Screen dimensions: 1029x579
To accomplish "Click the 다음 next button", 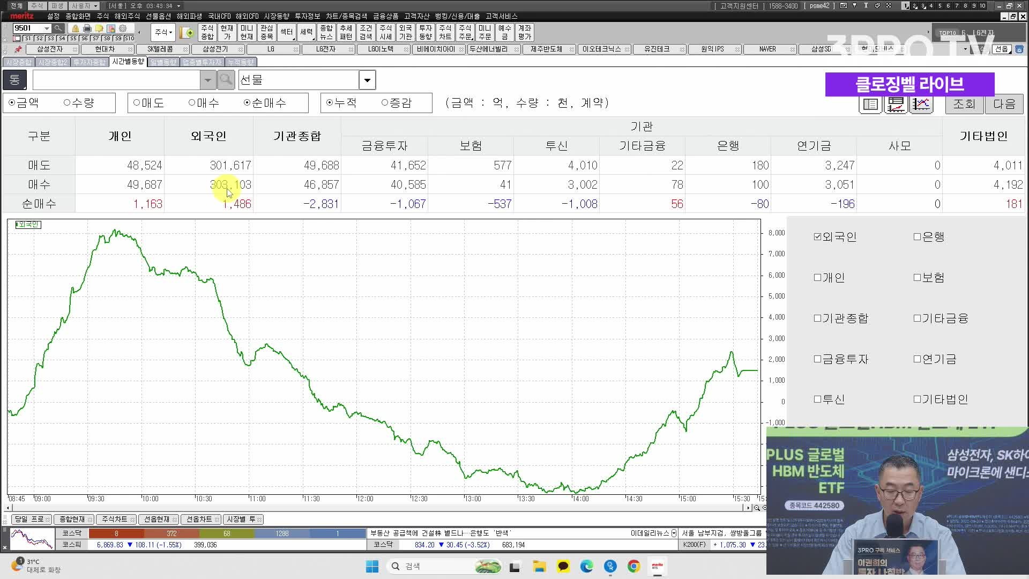I will point(1004,104).
